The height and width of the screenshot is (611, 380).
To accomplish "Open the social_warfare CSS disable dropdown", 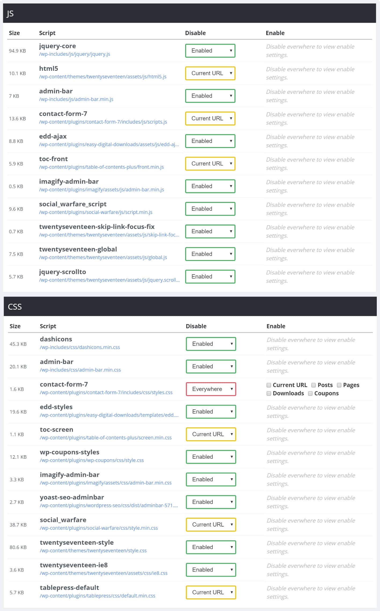I will coord(211,524).
